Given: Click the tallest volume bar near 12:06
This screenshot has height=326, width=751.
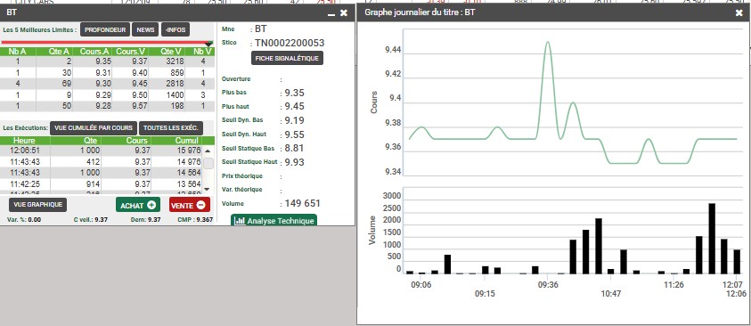Looking at the screenshot, I should [712, 239].
